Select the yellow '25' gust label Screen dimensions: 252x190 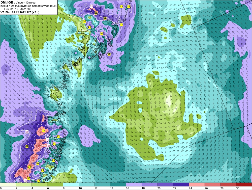pyautogui.click(x=109, y=54)
